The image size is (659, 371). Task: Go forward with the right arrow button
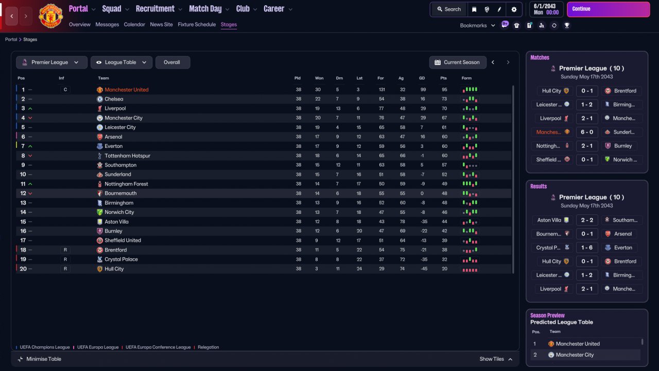coord(26,16)
